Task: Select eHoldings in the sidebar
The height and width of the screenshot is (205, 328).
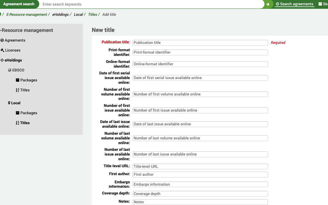Action: click(13, 60)
